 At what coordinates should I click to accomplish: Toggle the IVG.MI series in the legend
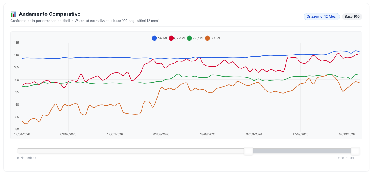pos(159,38)
